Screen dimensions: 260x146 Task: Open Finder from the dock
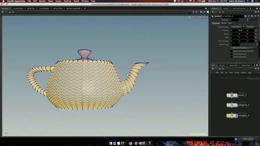110,143
